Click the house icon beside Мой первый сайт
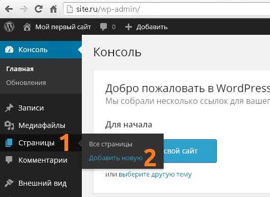The width and height of the screenshot is (270, 197). (x=27, y=27)
